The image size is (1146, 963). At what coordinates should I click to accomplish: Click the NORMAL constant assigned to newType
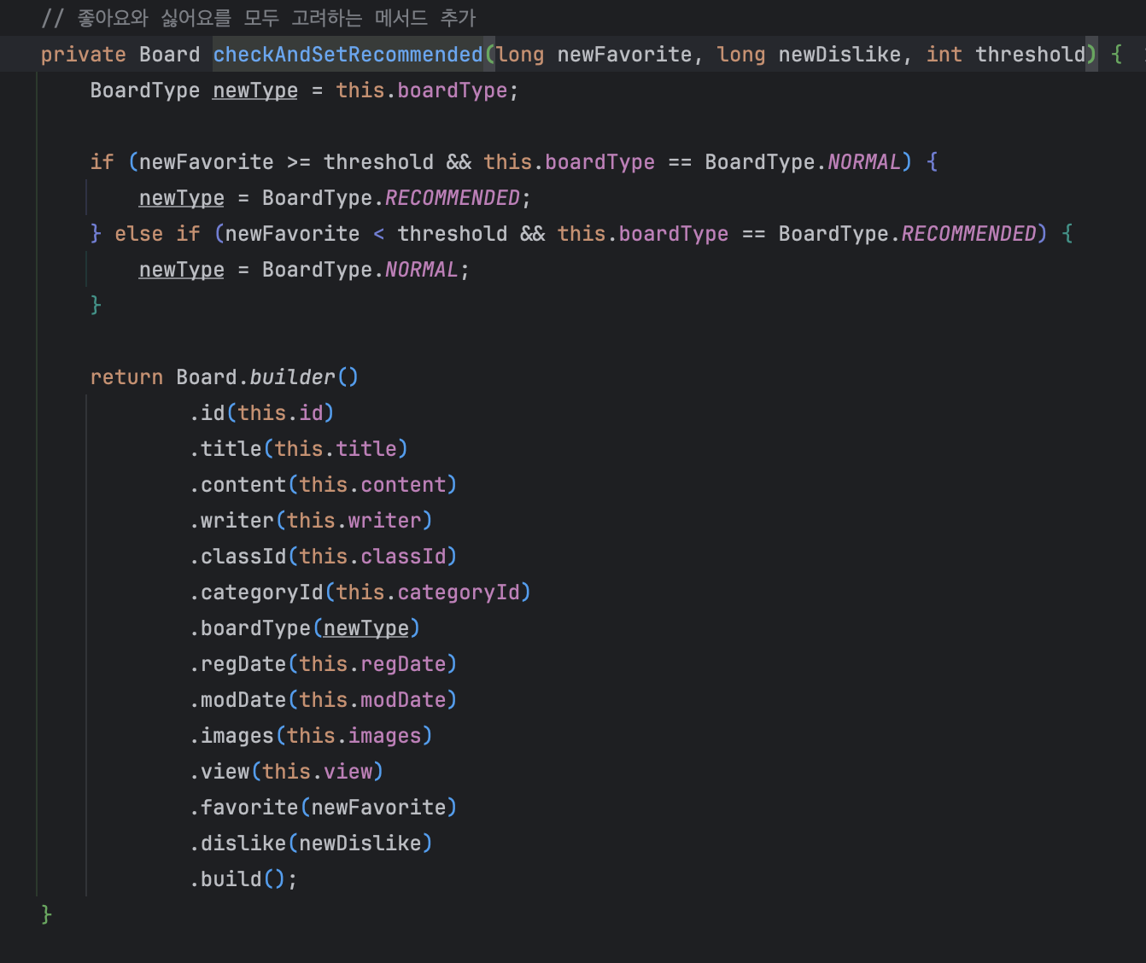tap(421, 270)
